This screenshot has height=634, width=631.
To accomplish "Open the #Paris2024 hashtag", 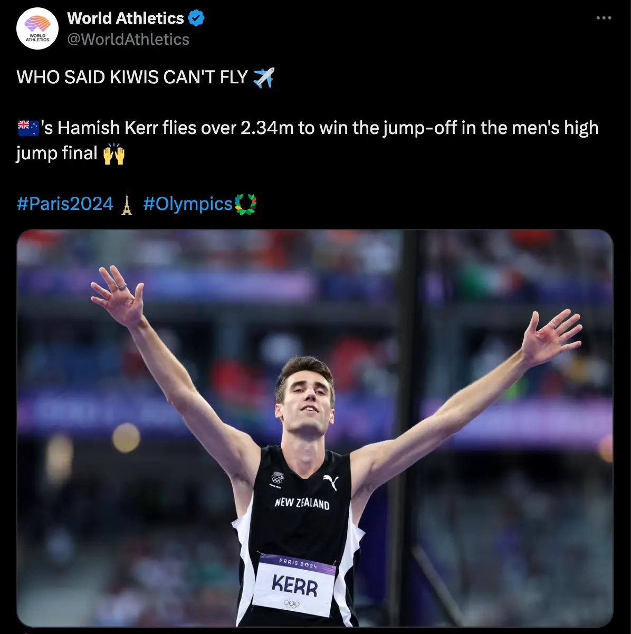I will tap(65, 204).
